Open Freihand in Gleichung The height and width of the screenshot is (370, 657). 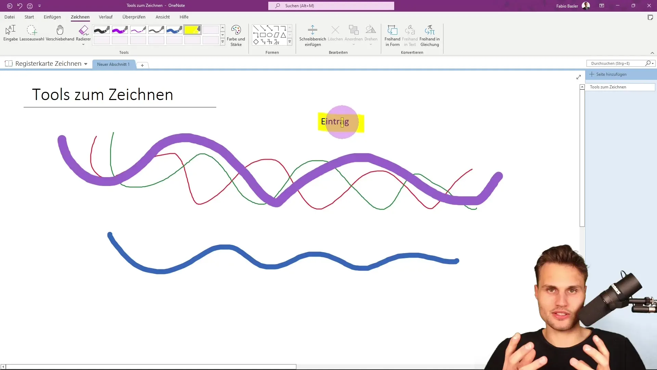429,35
